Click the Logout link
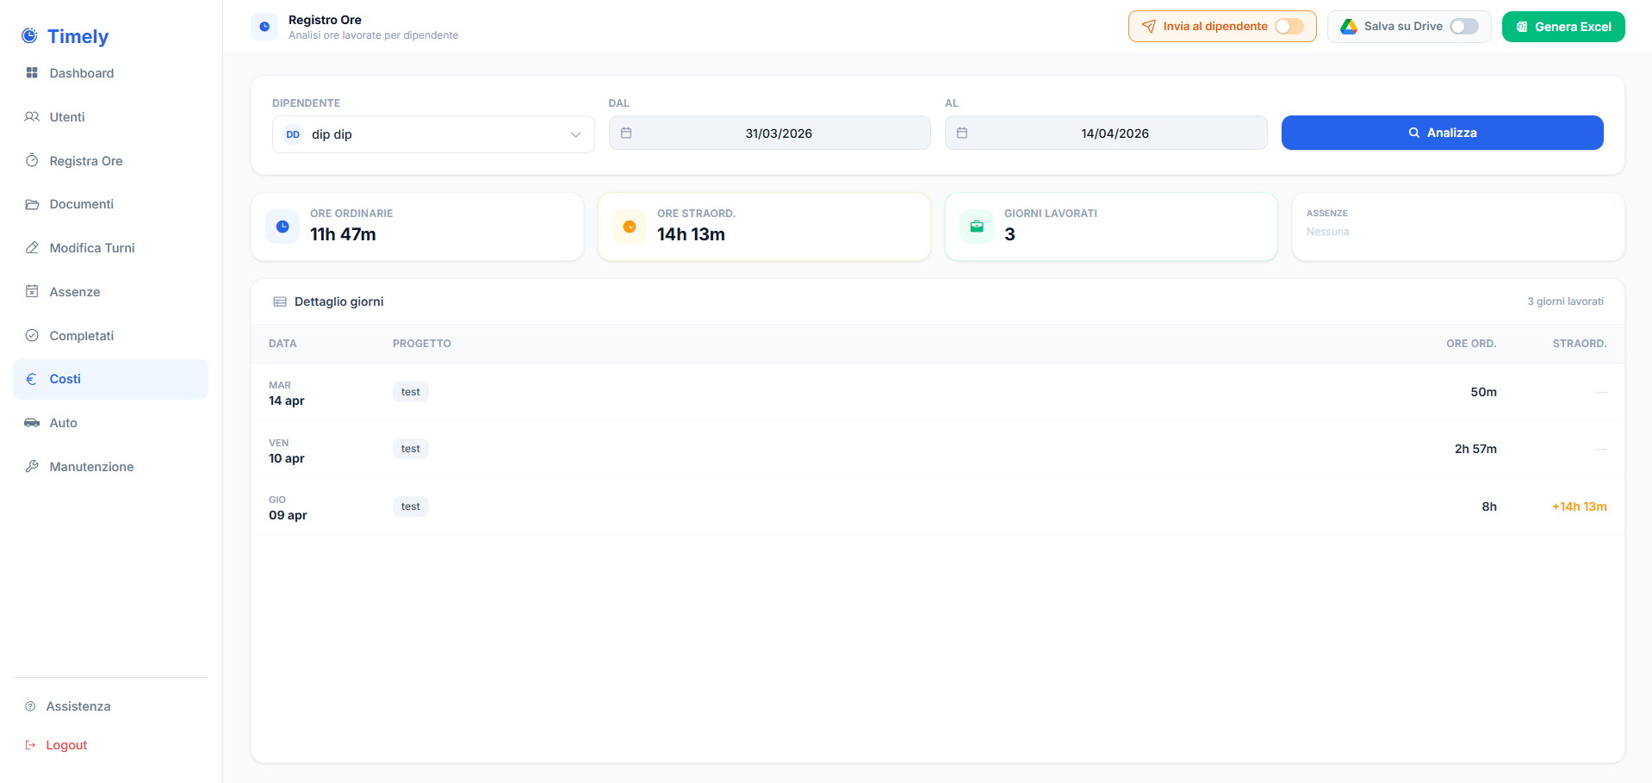 pos(66,745)
